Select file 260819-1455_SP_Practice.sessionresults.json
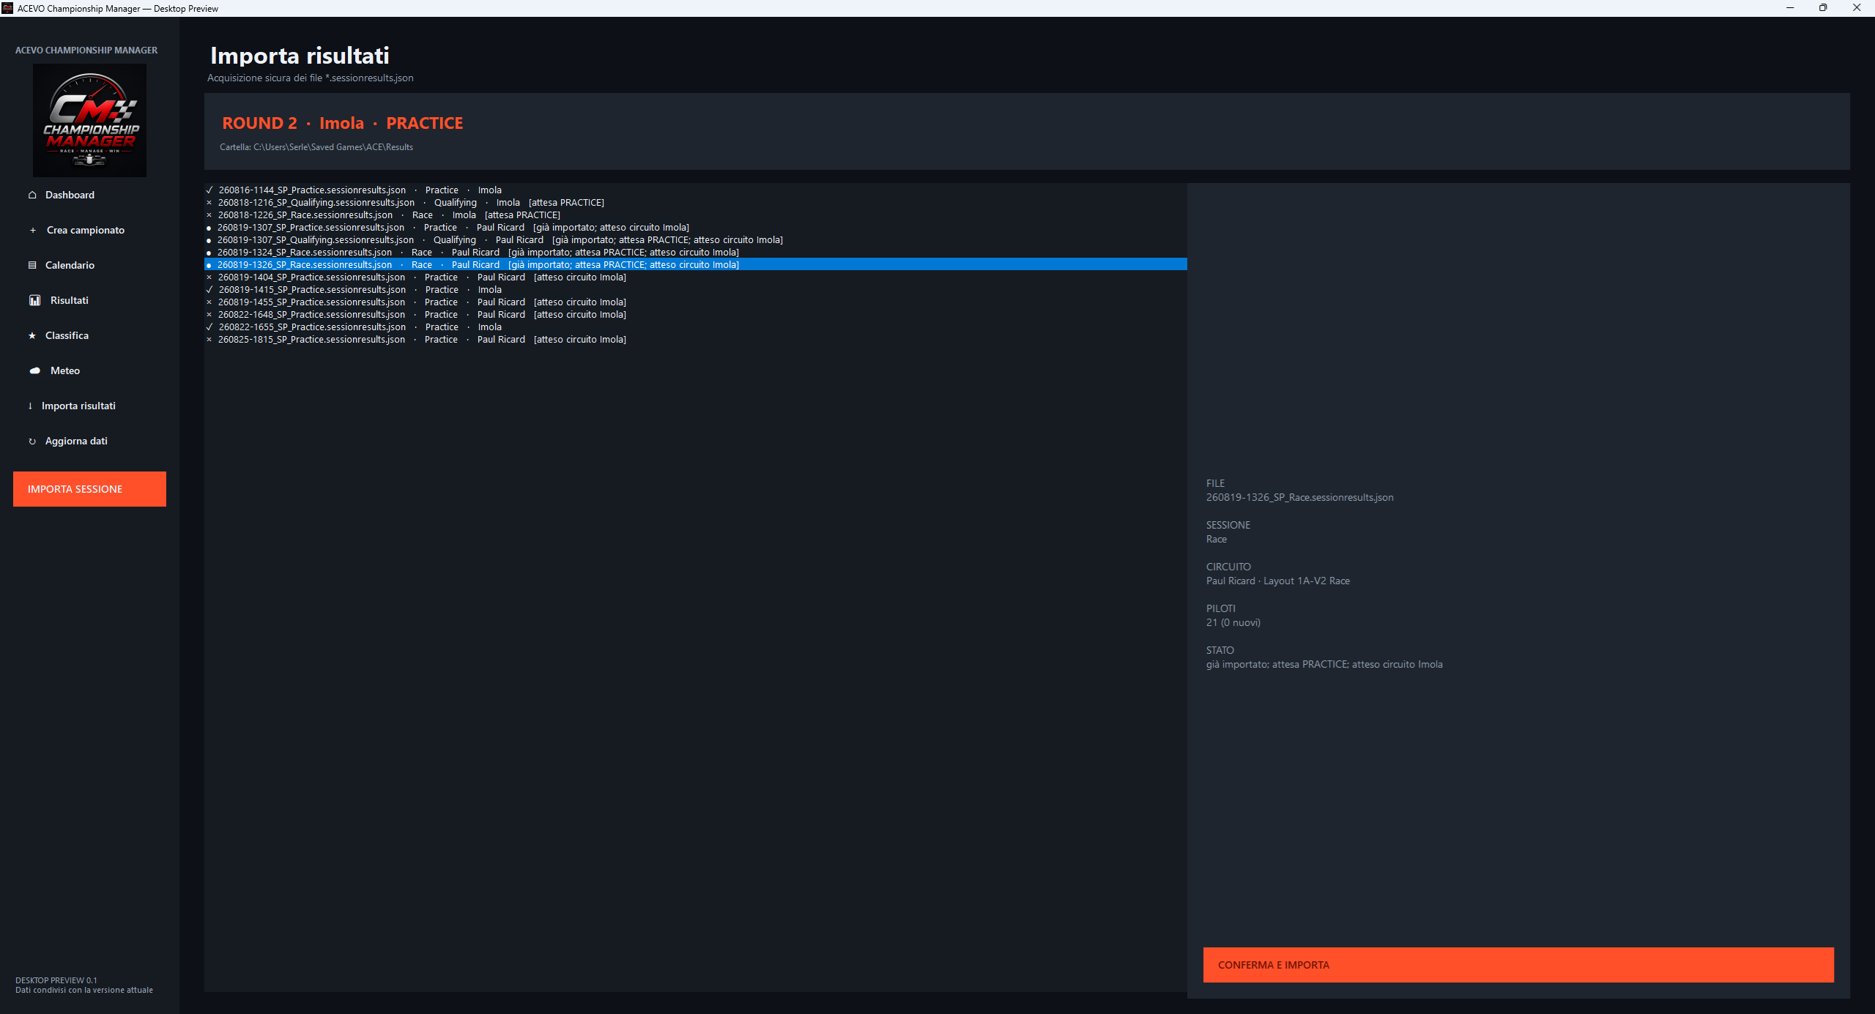Viewport: 1875px width, 1014px height. (x=696, y=302)
